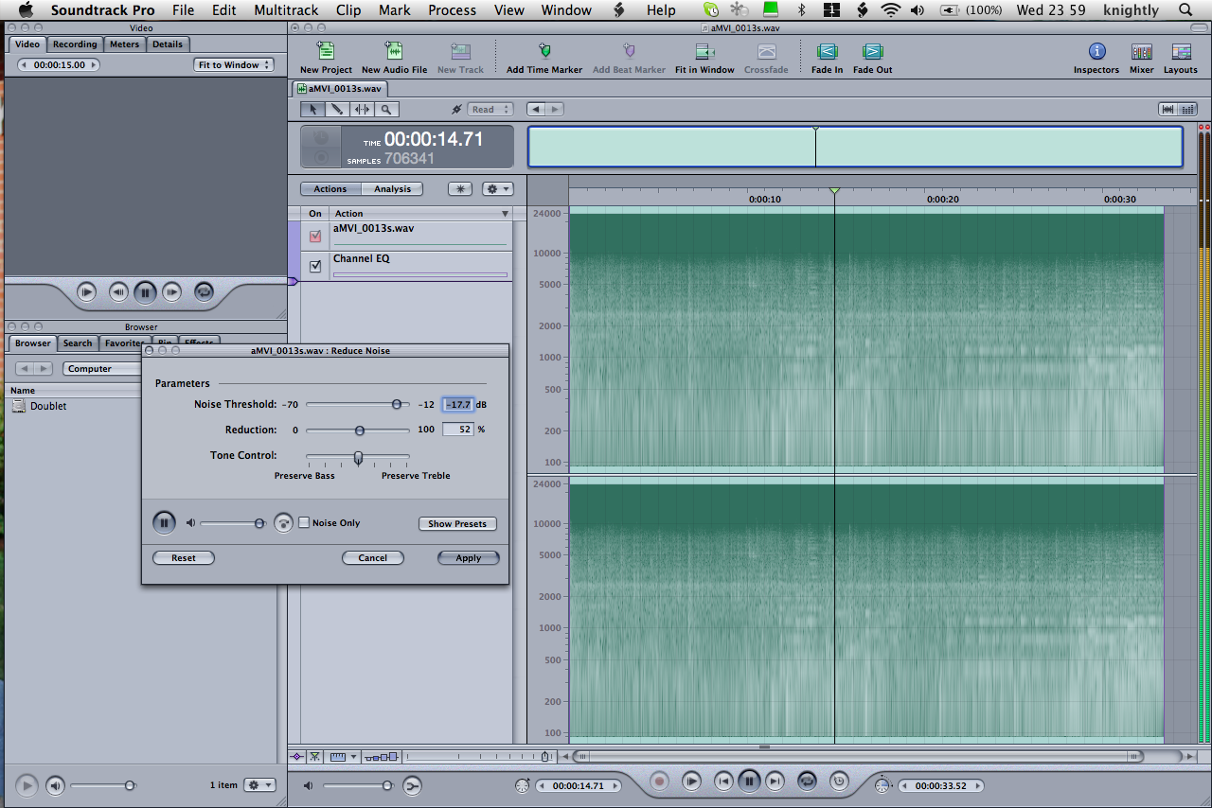The image size is (1212, 808).
Task: Switch to the Details tab
Action: pyautogui.click(x=168, y=44)
